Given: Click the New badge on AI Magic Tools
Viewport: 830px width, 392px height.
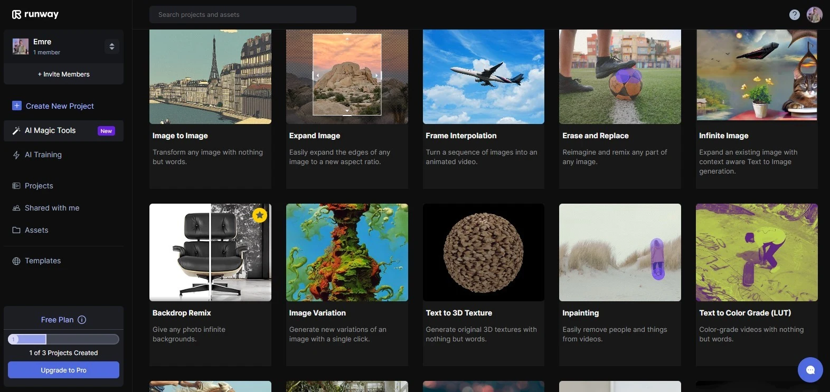Looking at the screenshot, I should point(106,131).
